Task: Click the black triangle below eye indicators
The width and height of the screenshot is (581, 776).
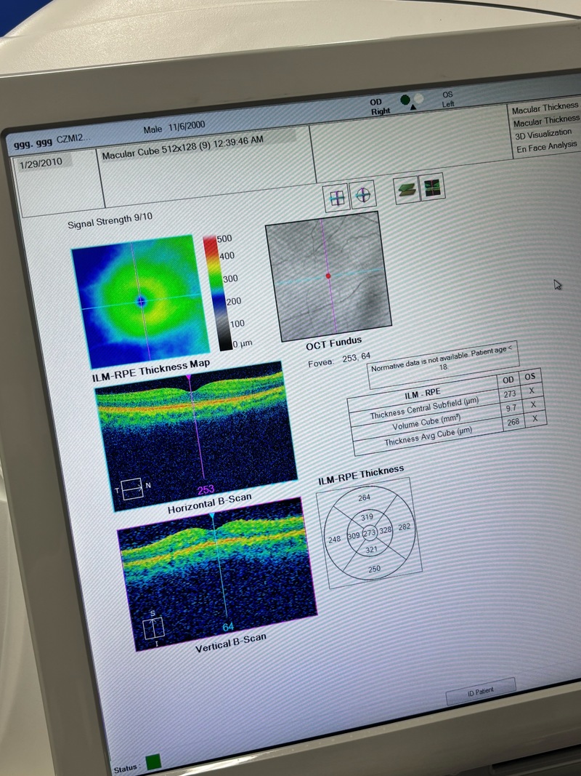Action: [413, 108]
